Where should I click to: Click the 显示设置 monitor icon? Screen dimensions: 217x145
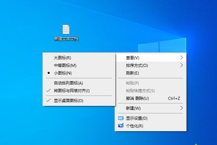coord(121,118)
